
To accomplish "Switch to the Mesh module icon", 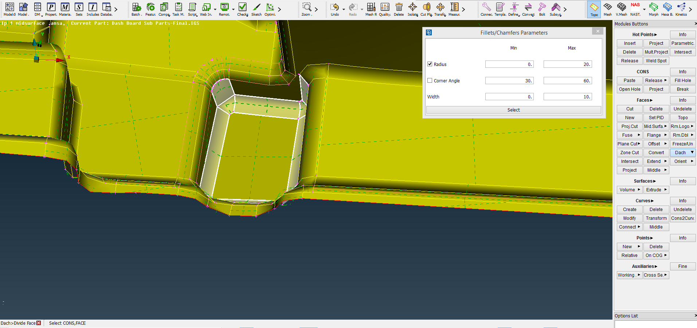I will (607, 9).
